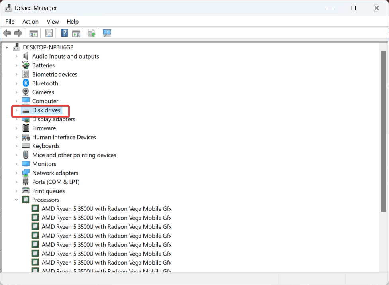Click the Print queues printer icon
This screenshot has height=285, width=389.
point(26,191)
